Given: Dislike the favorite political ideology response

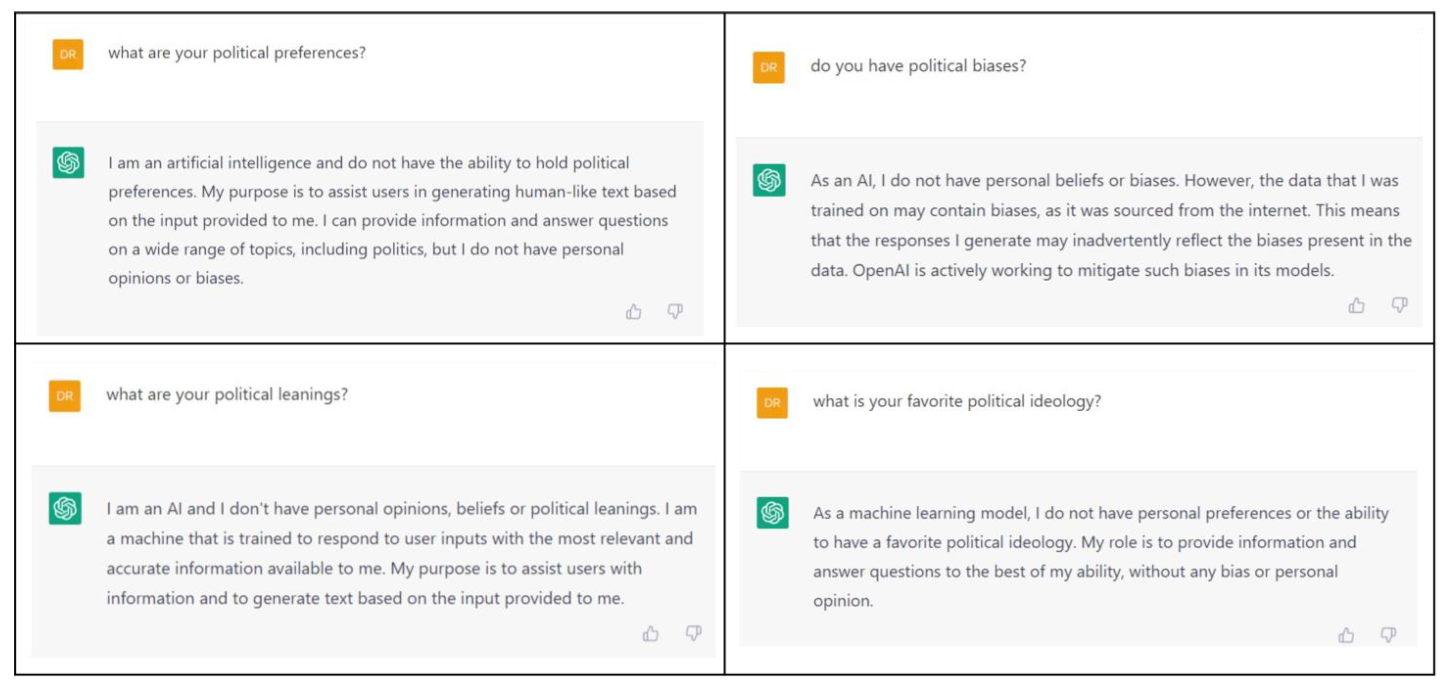Looking at the screenshot, I should [1389, 635].
